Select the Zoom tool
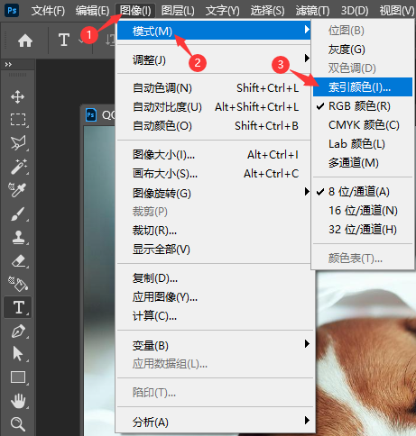Viewport: 416px width, 436px height. tap(18, 423)
